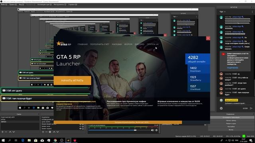This screenshot has width=255, height=143.
Task: Open Microsoft Store from the taskbar
Action: point(35,140)
